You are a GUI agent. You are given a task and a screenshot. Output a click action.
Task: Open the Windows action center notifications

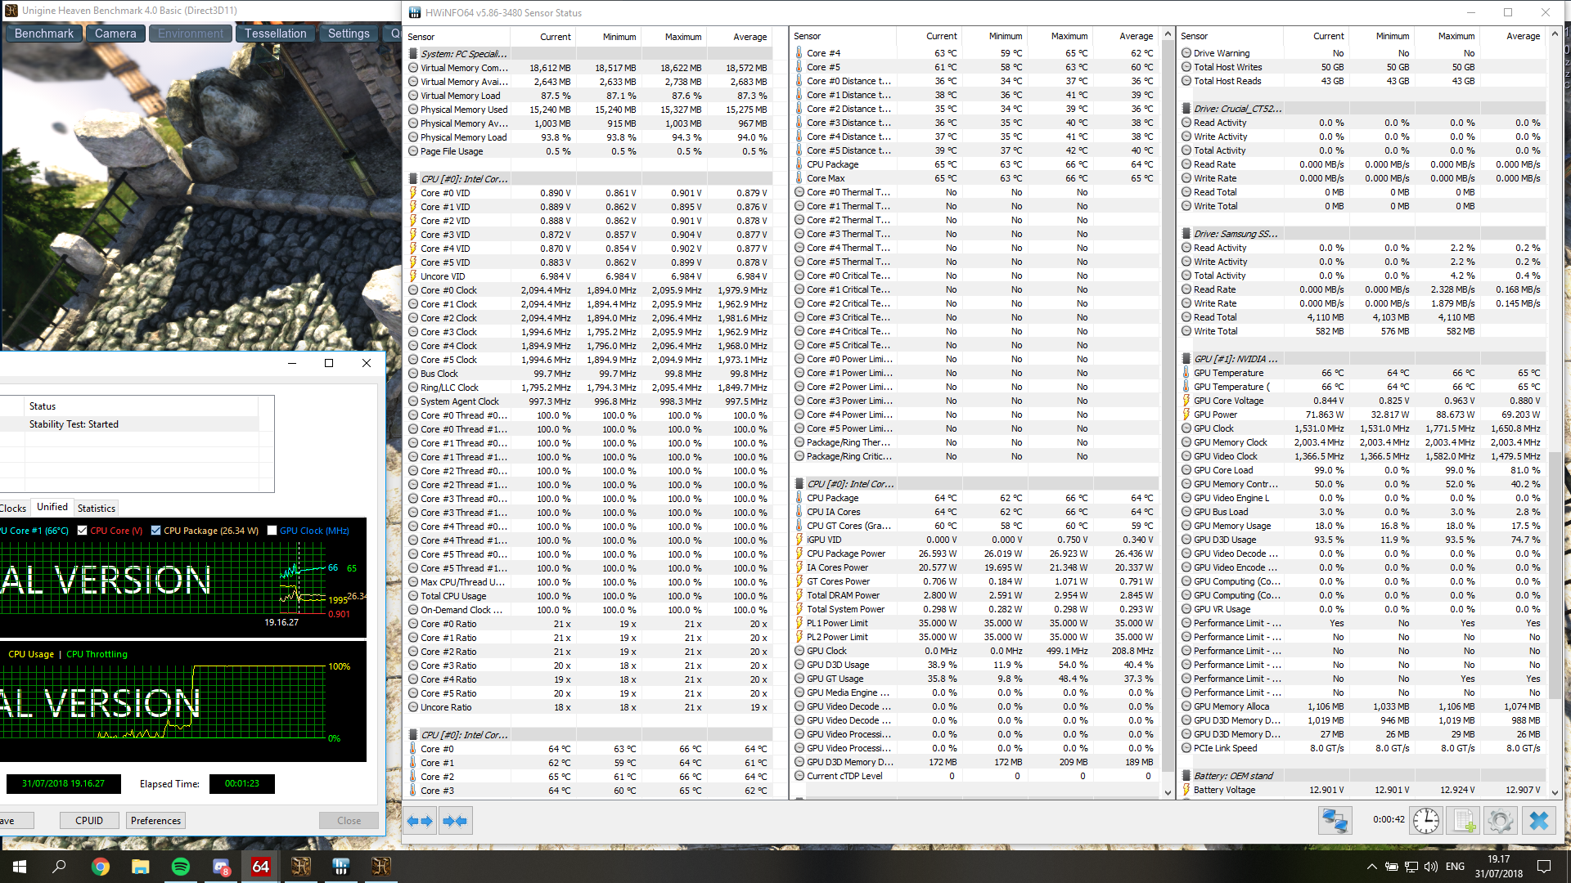[1544, 867]
